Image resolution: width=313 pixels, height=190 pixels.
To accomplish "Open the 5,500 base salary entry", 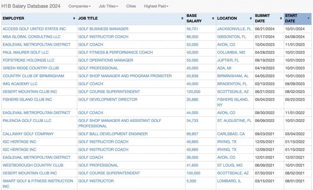I will click(x=191, y=181).
